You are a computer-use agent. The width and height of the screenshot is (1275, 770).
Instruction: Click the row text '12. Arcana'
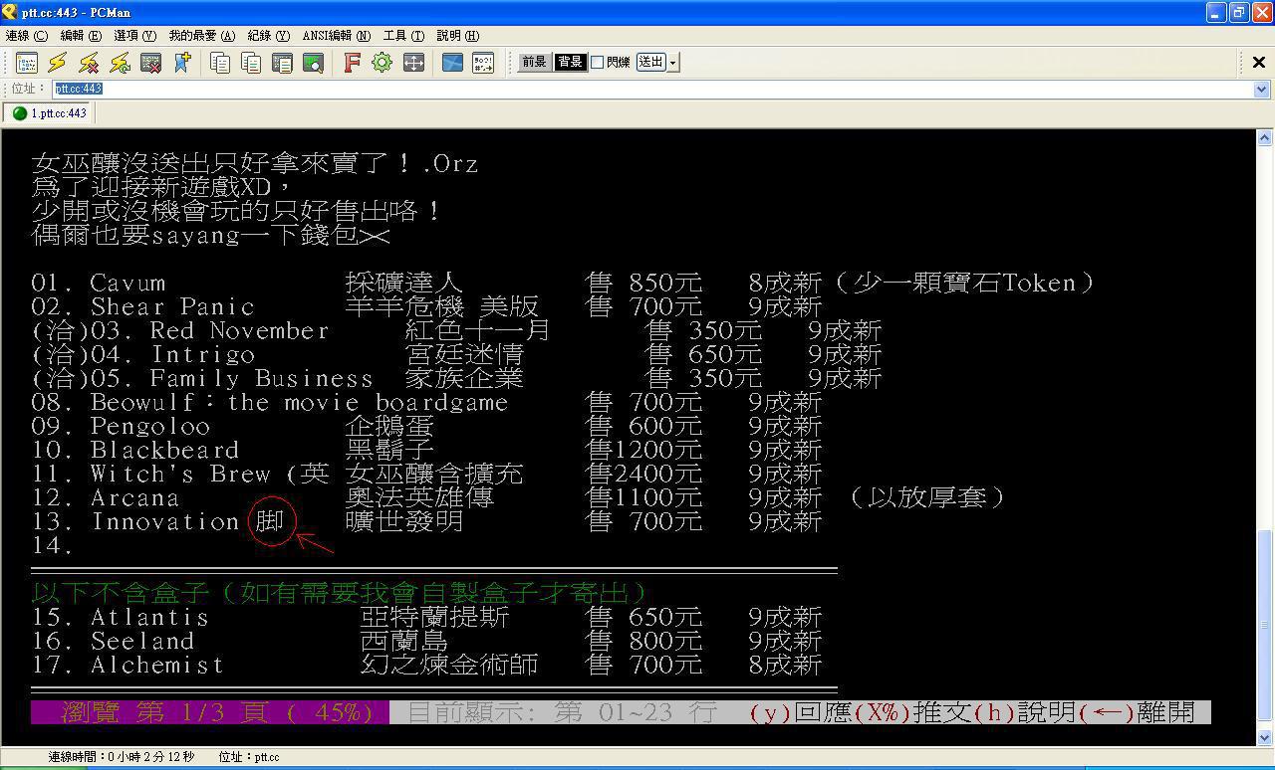click(106, 498)
